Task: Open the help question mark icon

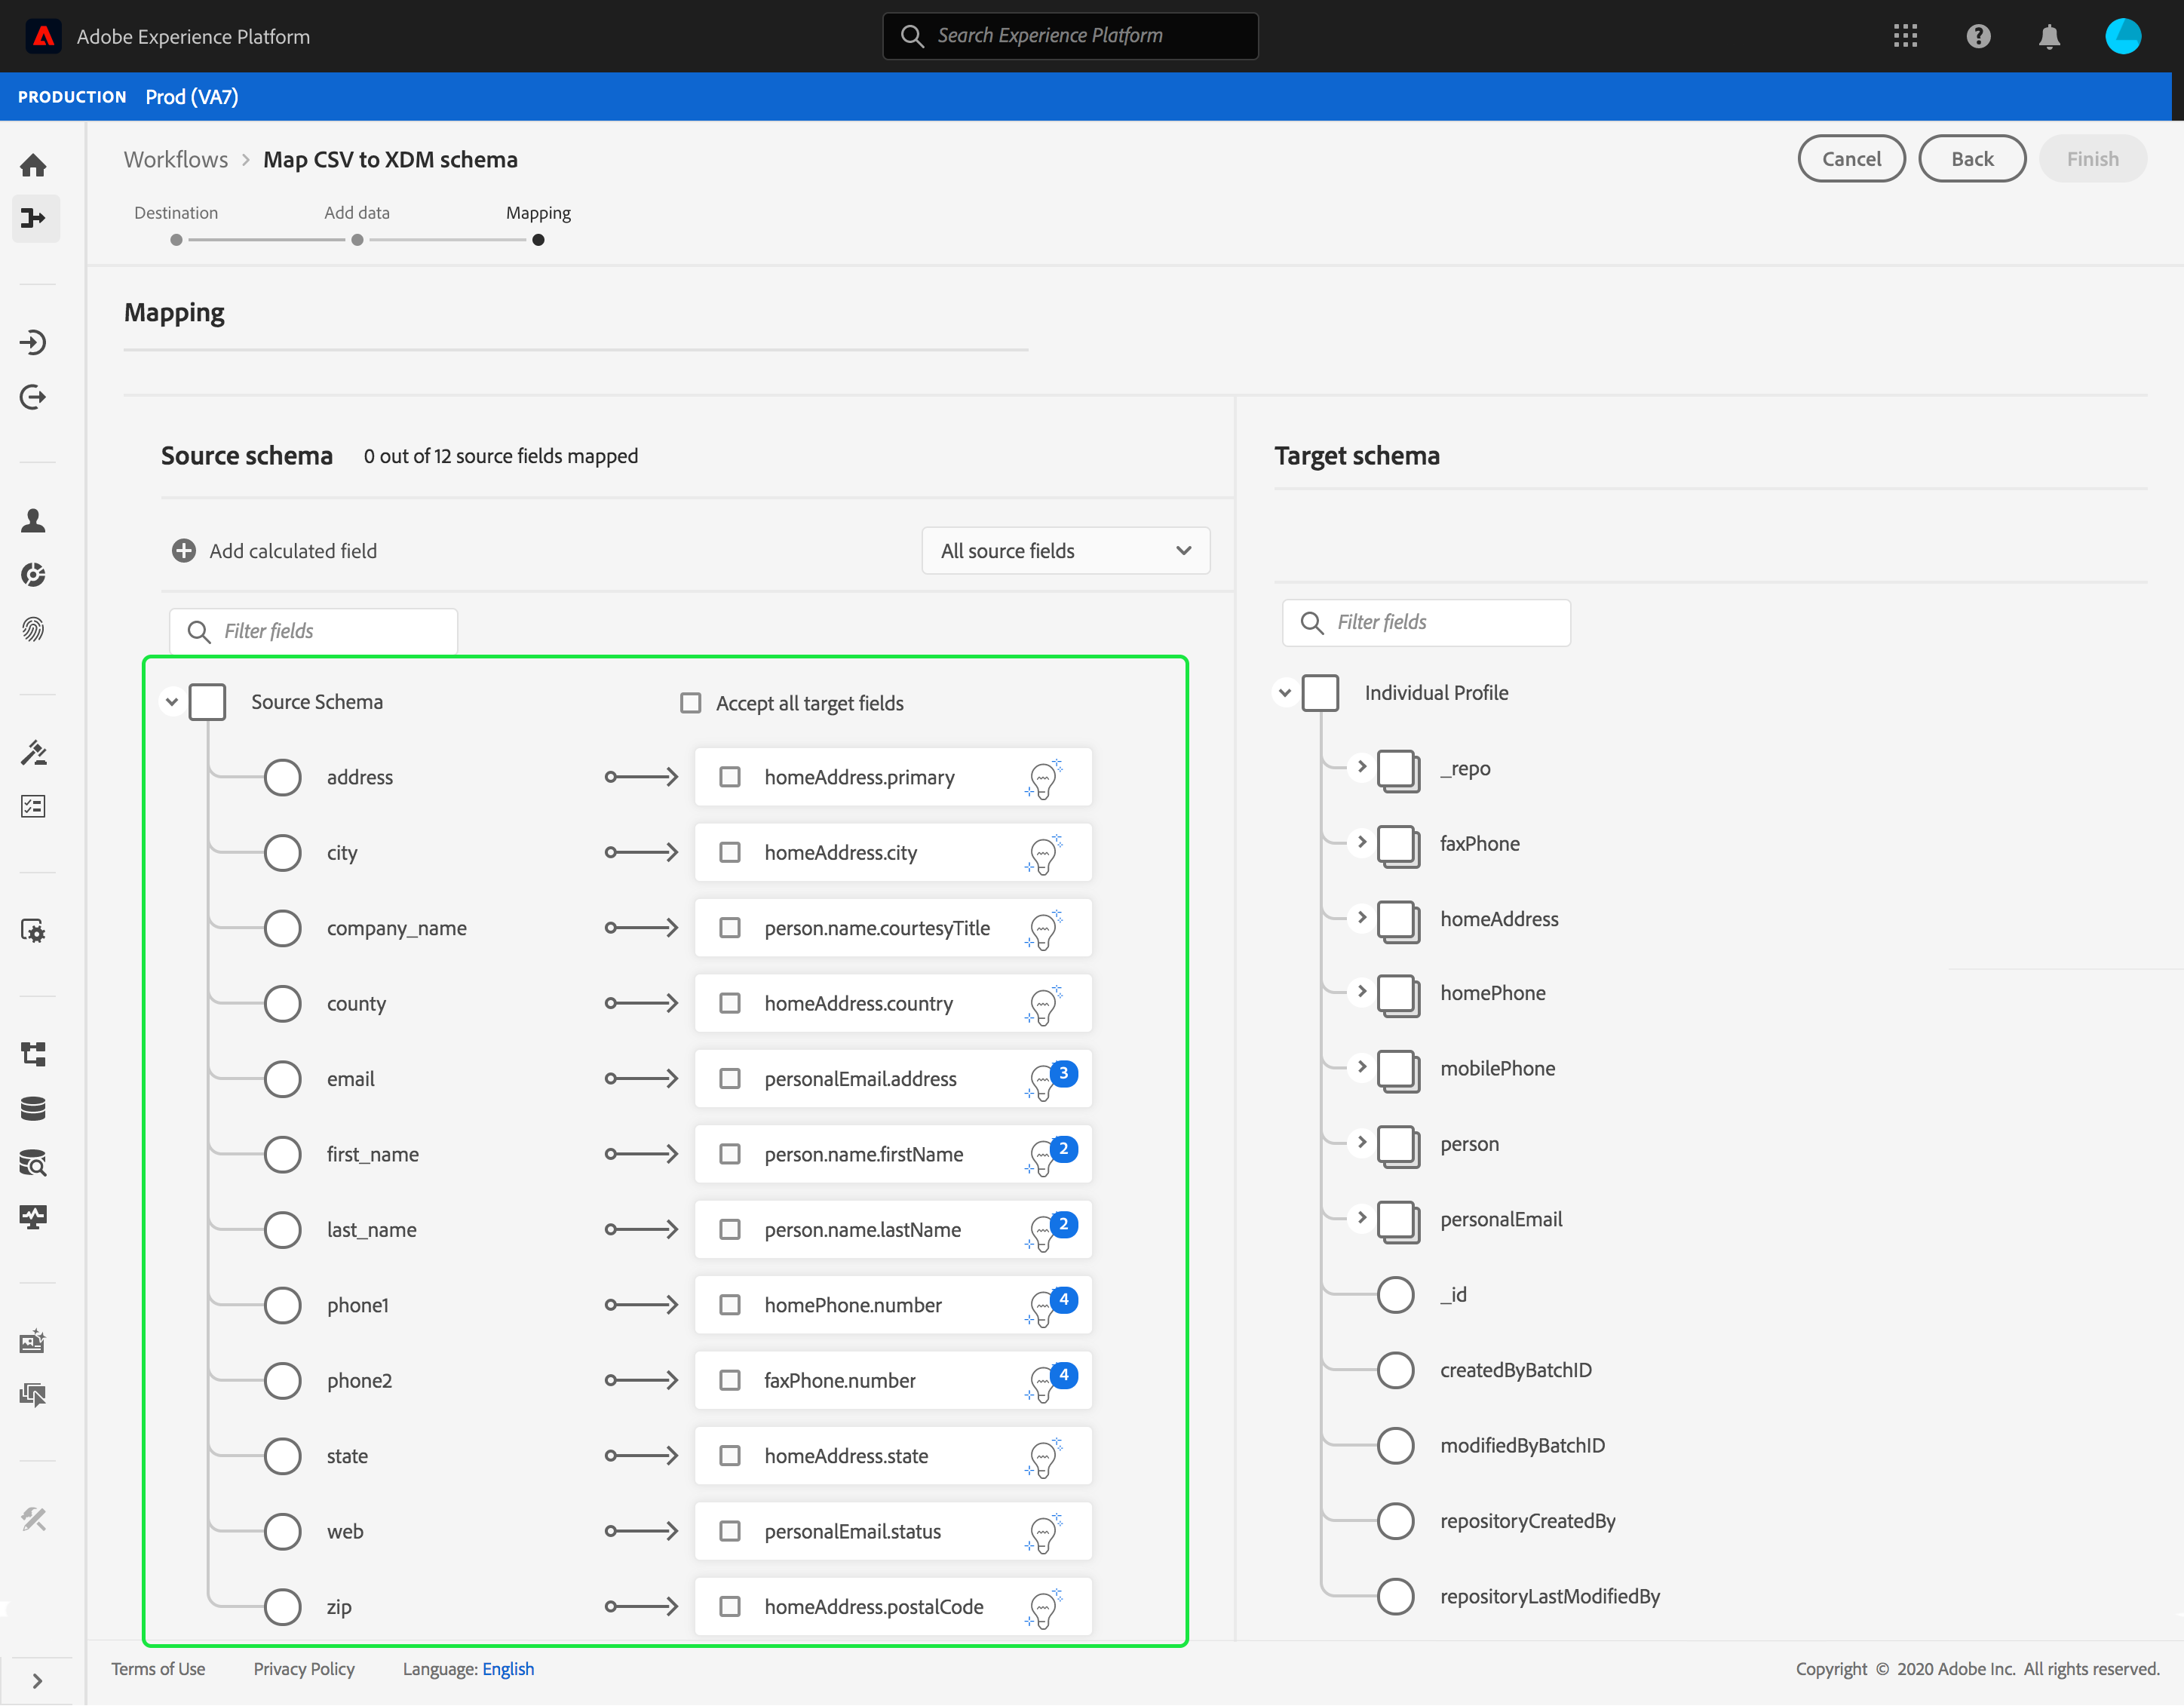Action: coord(1977,37)
